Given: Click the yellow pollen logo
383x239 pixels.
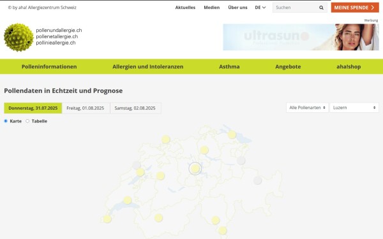Looking at the screenshot, I should [x=19, y=38].
